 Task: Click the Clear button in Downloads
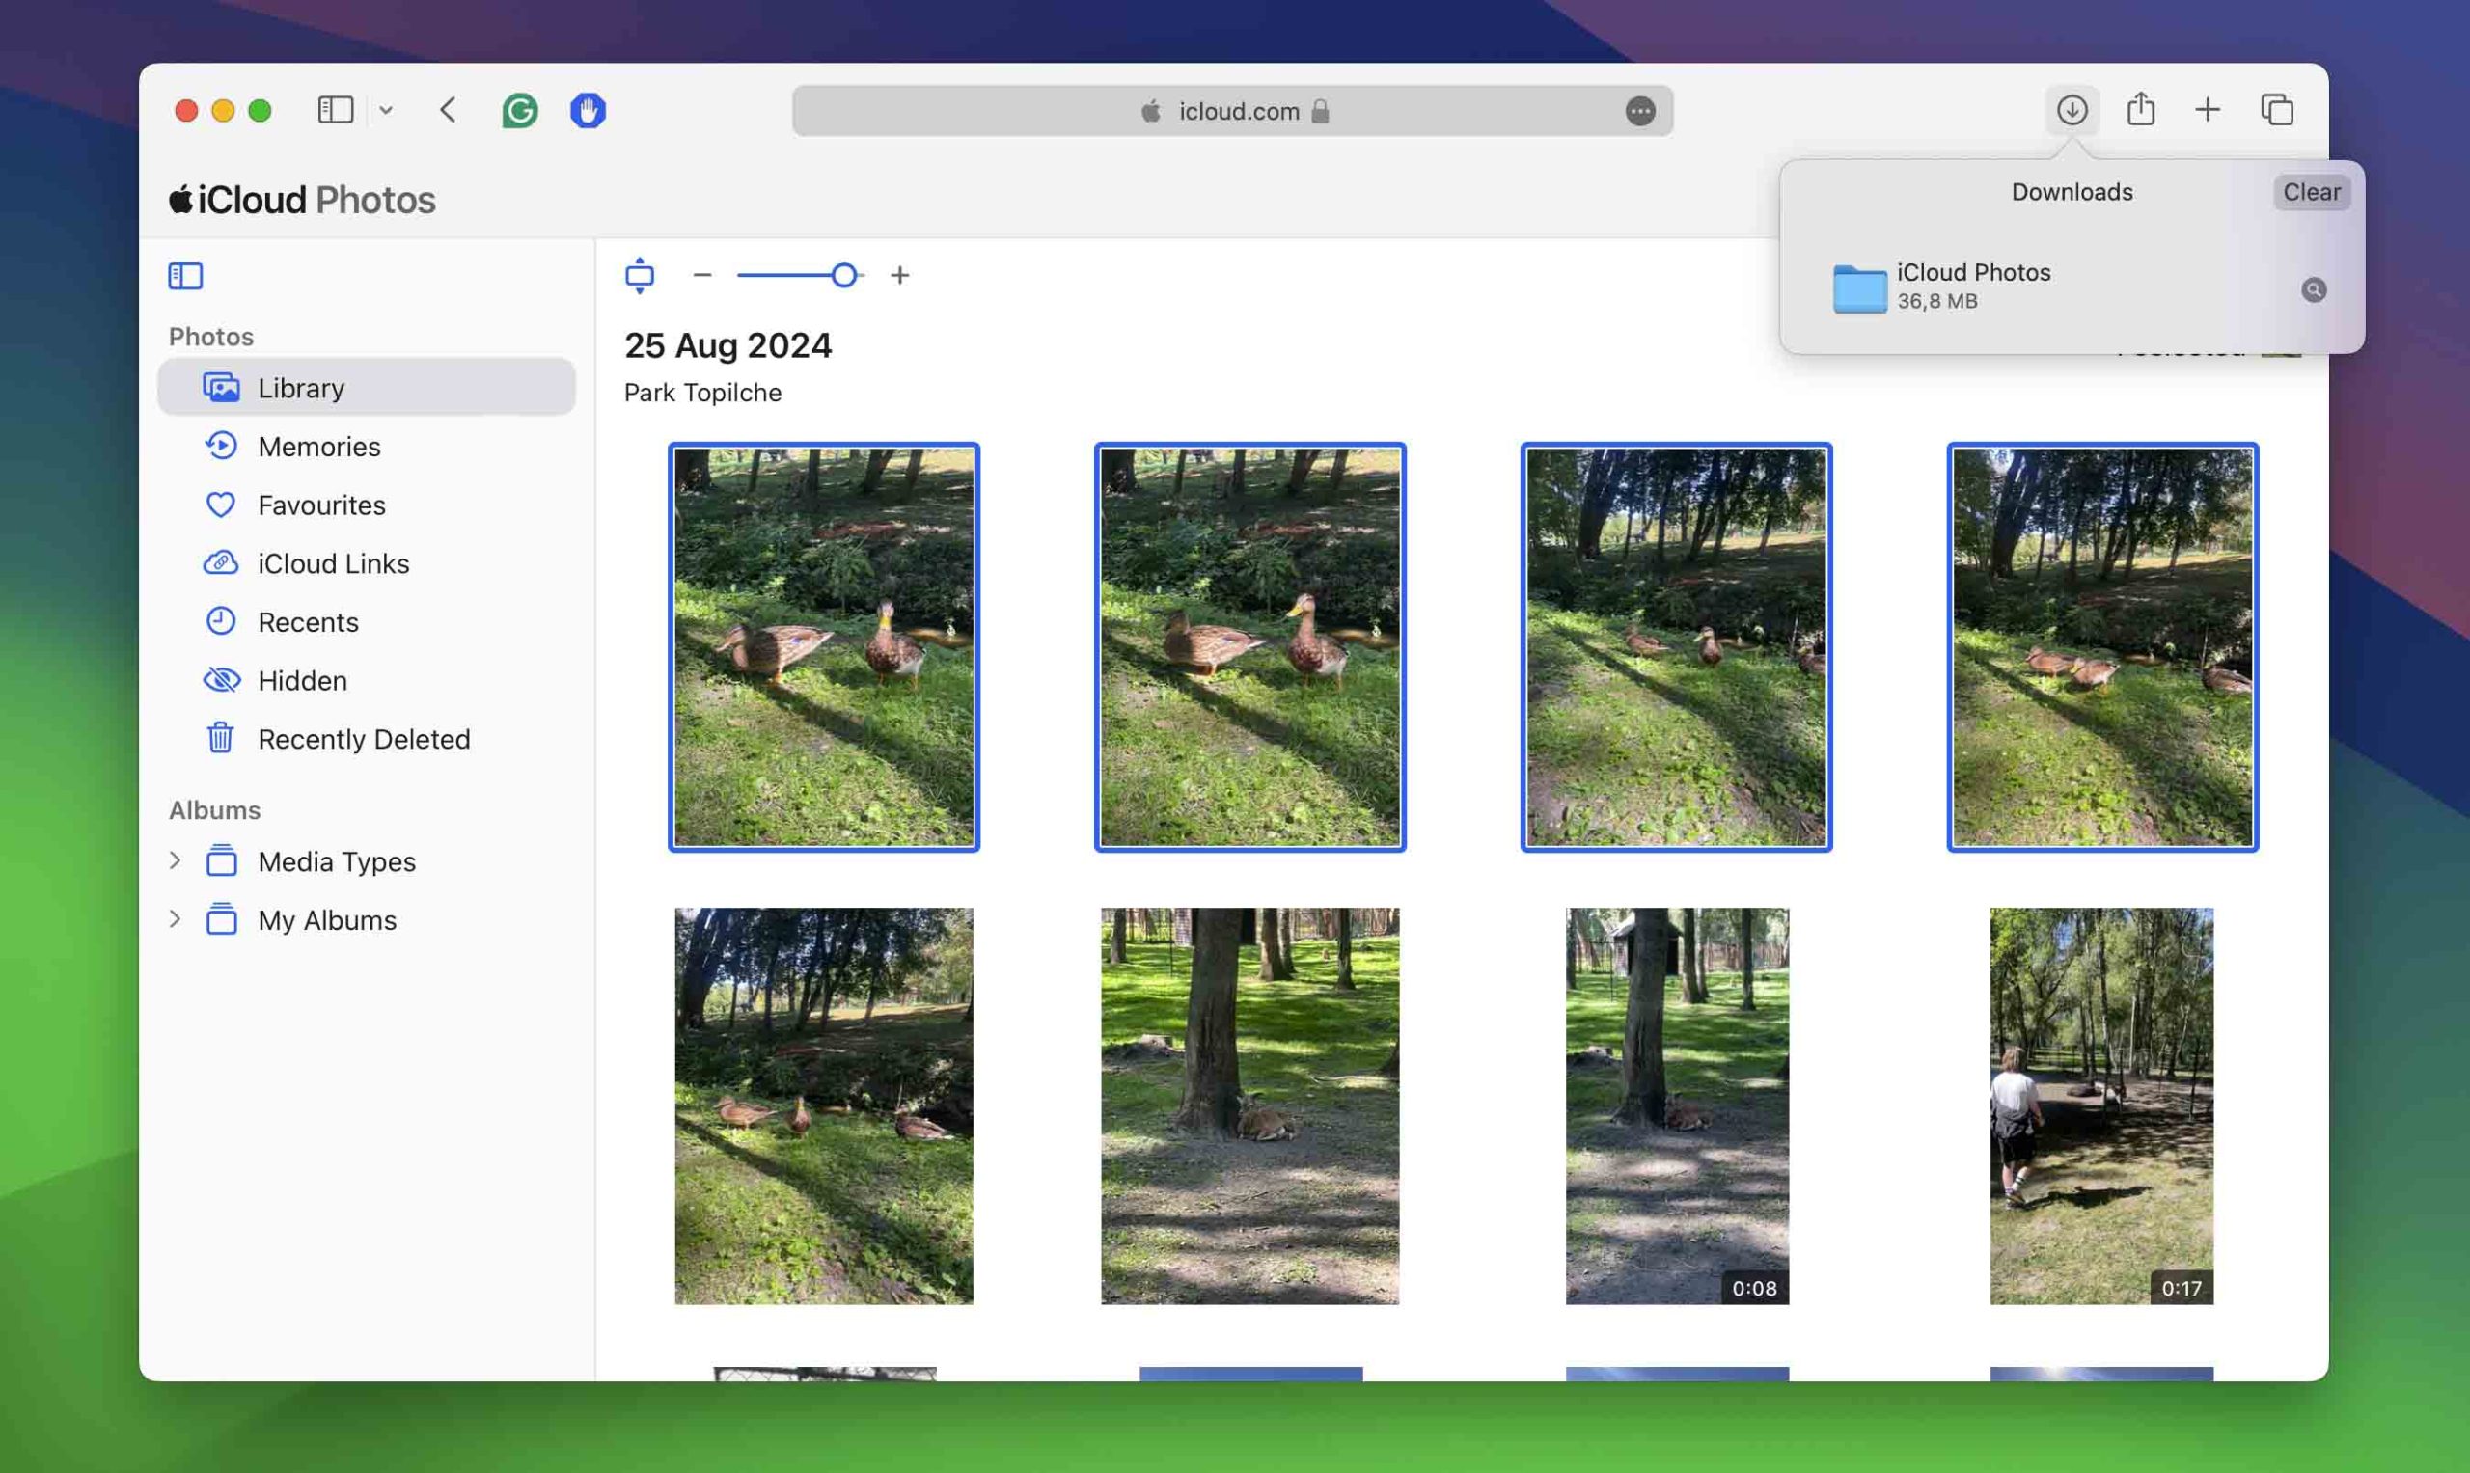pos(2311,193)
